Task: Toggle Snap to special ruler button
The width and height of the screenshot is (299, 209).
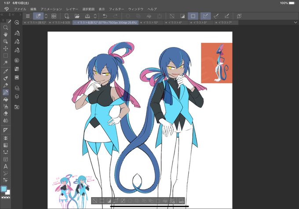Action: pos(216,16)
